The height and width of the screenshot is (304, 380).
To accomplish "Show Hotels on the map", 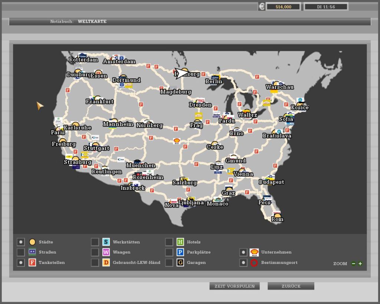I will tap(169, 242).
